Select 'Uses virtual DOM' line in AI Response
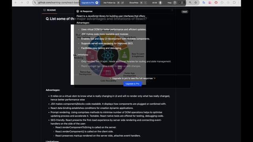Screen dimensions: 253x142 (113, 30)
